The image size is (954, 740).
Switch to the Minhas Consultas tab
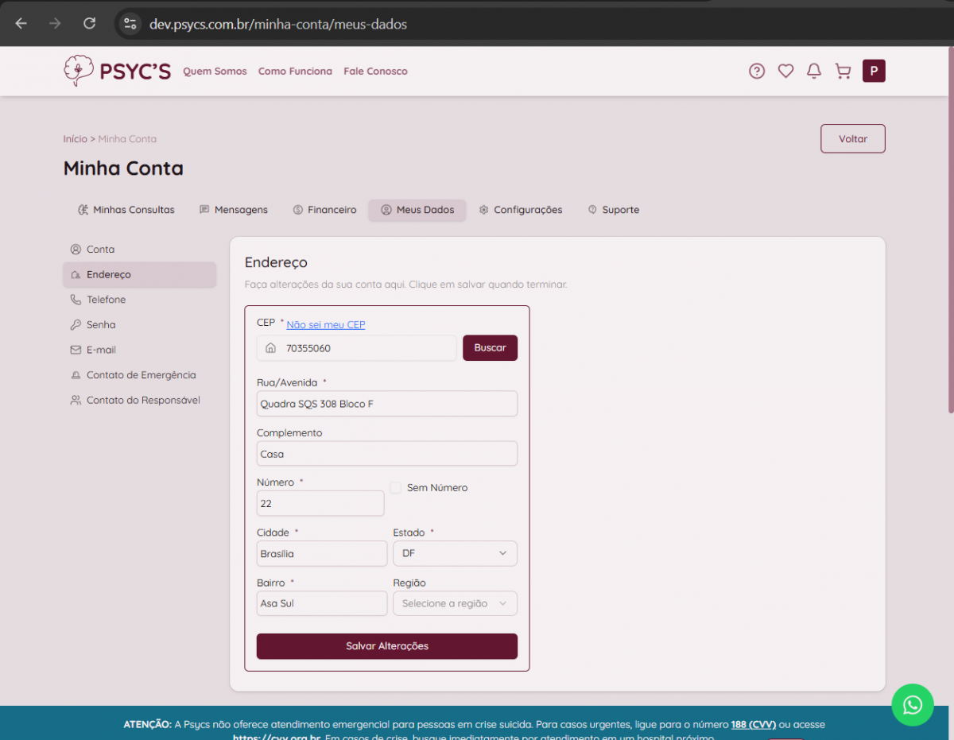tap(126, 210)
